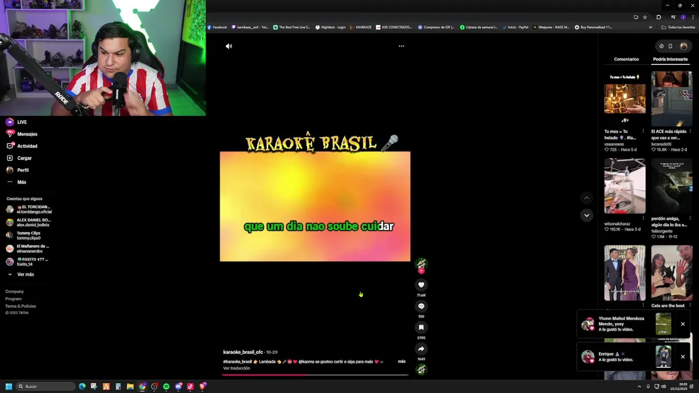This screenshot has height=393, width=699.
Task: Open the video's three-dot options menu
Action: tap(401, 46)
